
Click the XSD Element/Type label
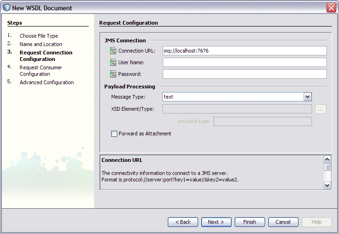133,109
